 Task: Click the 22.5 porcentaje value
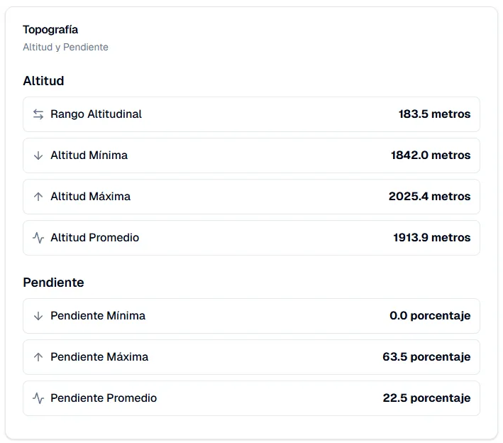click(426, 398)
